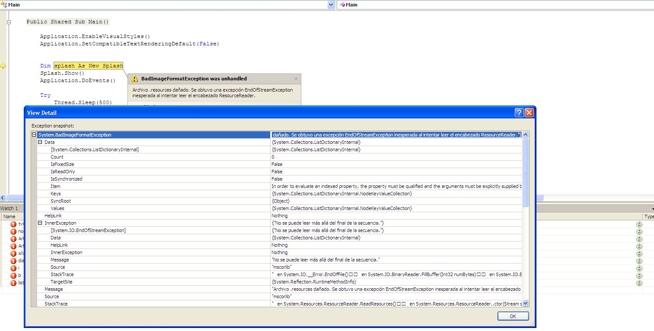Refresh the list watch row value
Image resolution: width=654 pixels, height=331 pixels.
coord(639,283)
